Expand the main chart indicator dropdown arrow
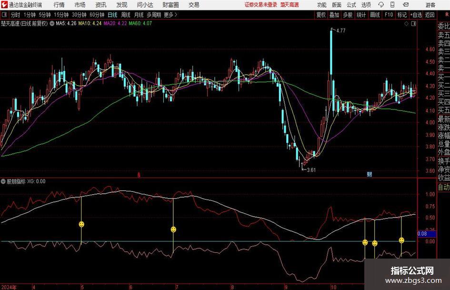450x290 pixels. (52, 23)
